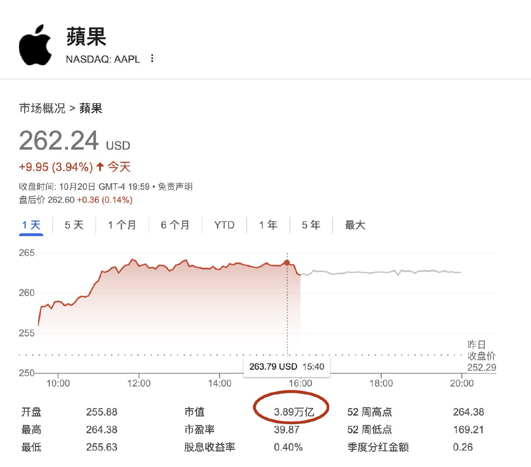The height and width of the screenshot is (467, 531).
Task: Click the 市盈率 label
Action: (199, 429)
